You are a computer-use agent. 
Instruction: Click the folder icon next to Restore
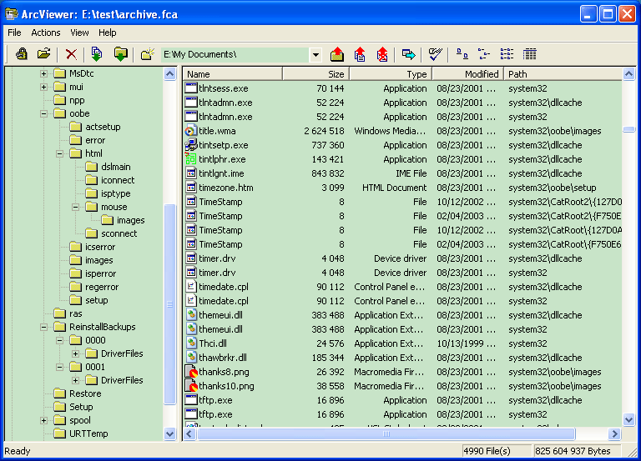click(60, 393)
